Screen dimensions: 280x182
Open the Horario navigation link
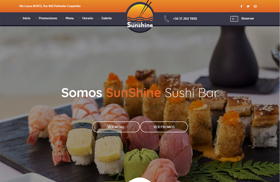click(x=88, y=18)
